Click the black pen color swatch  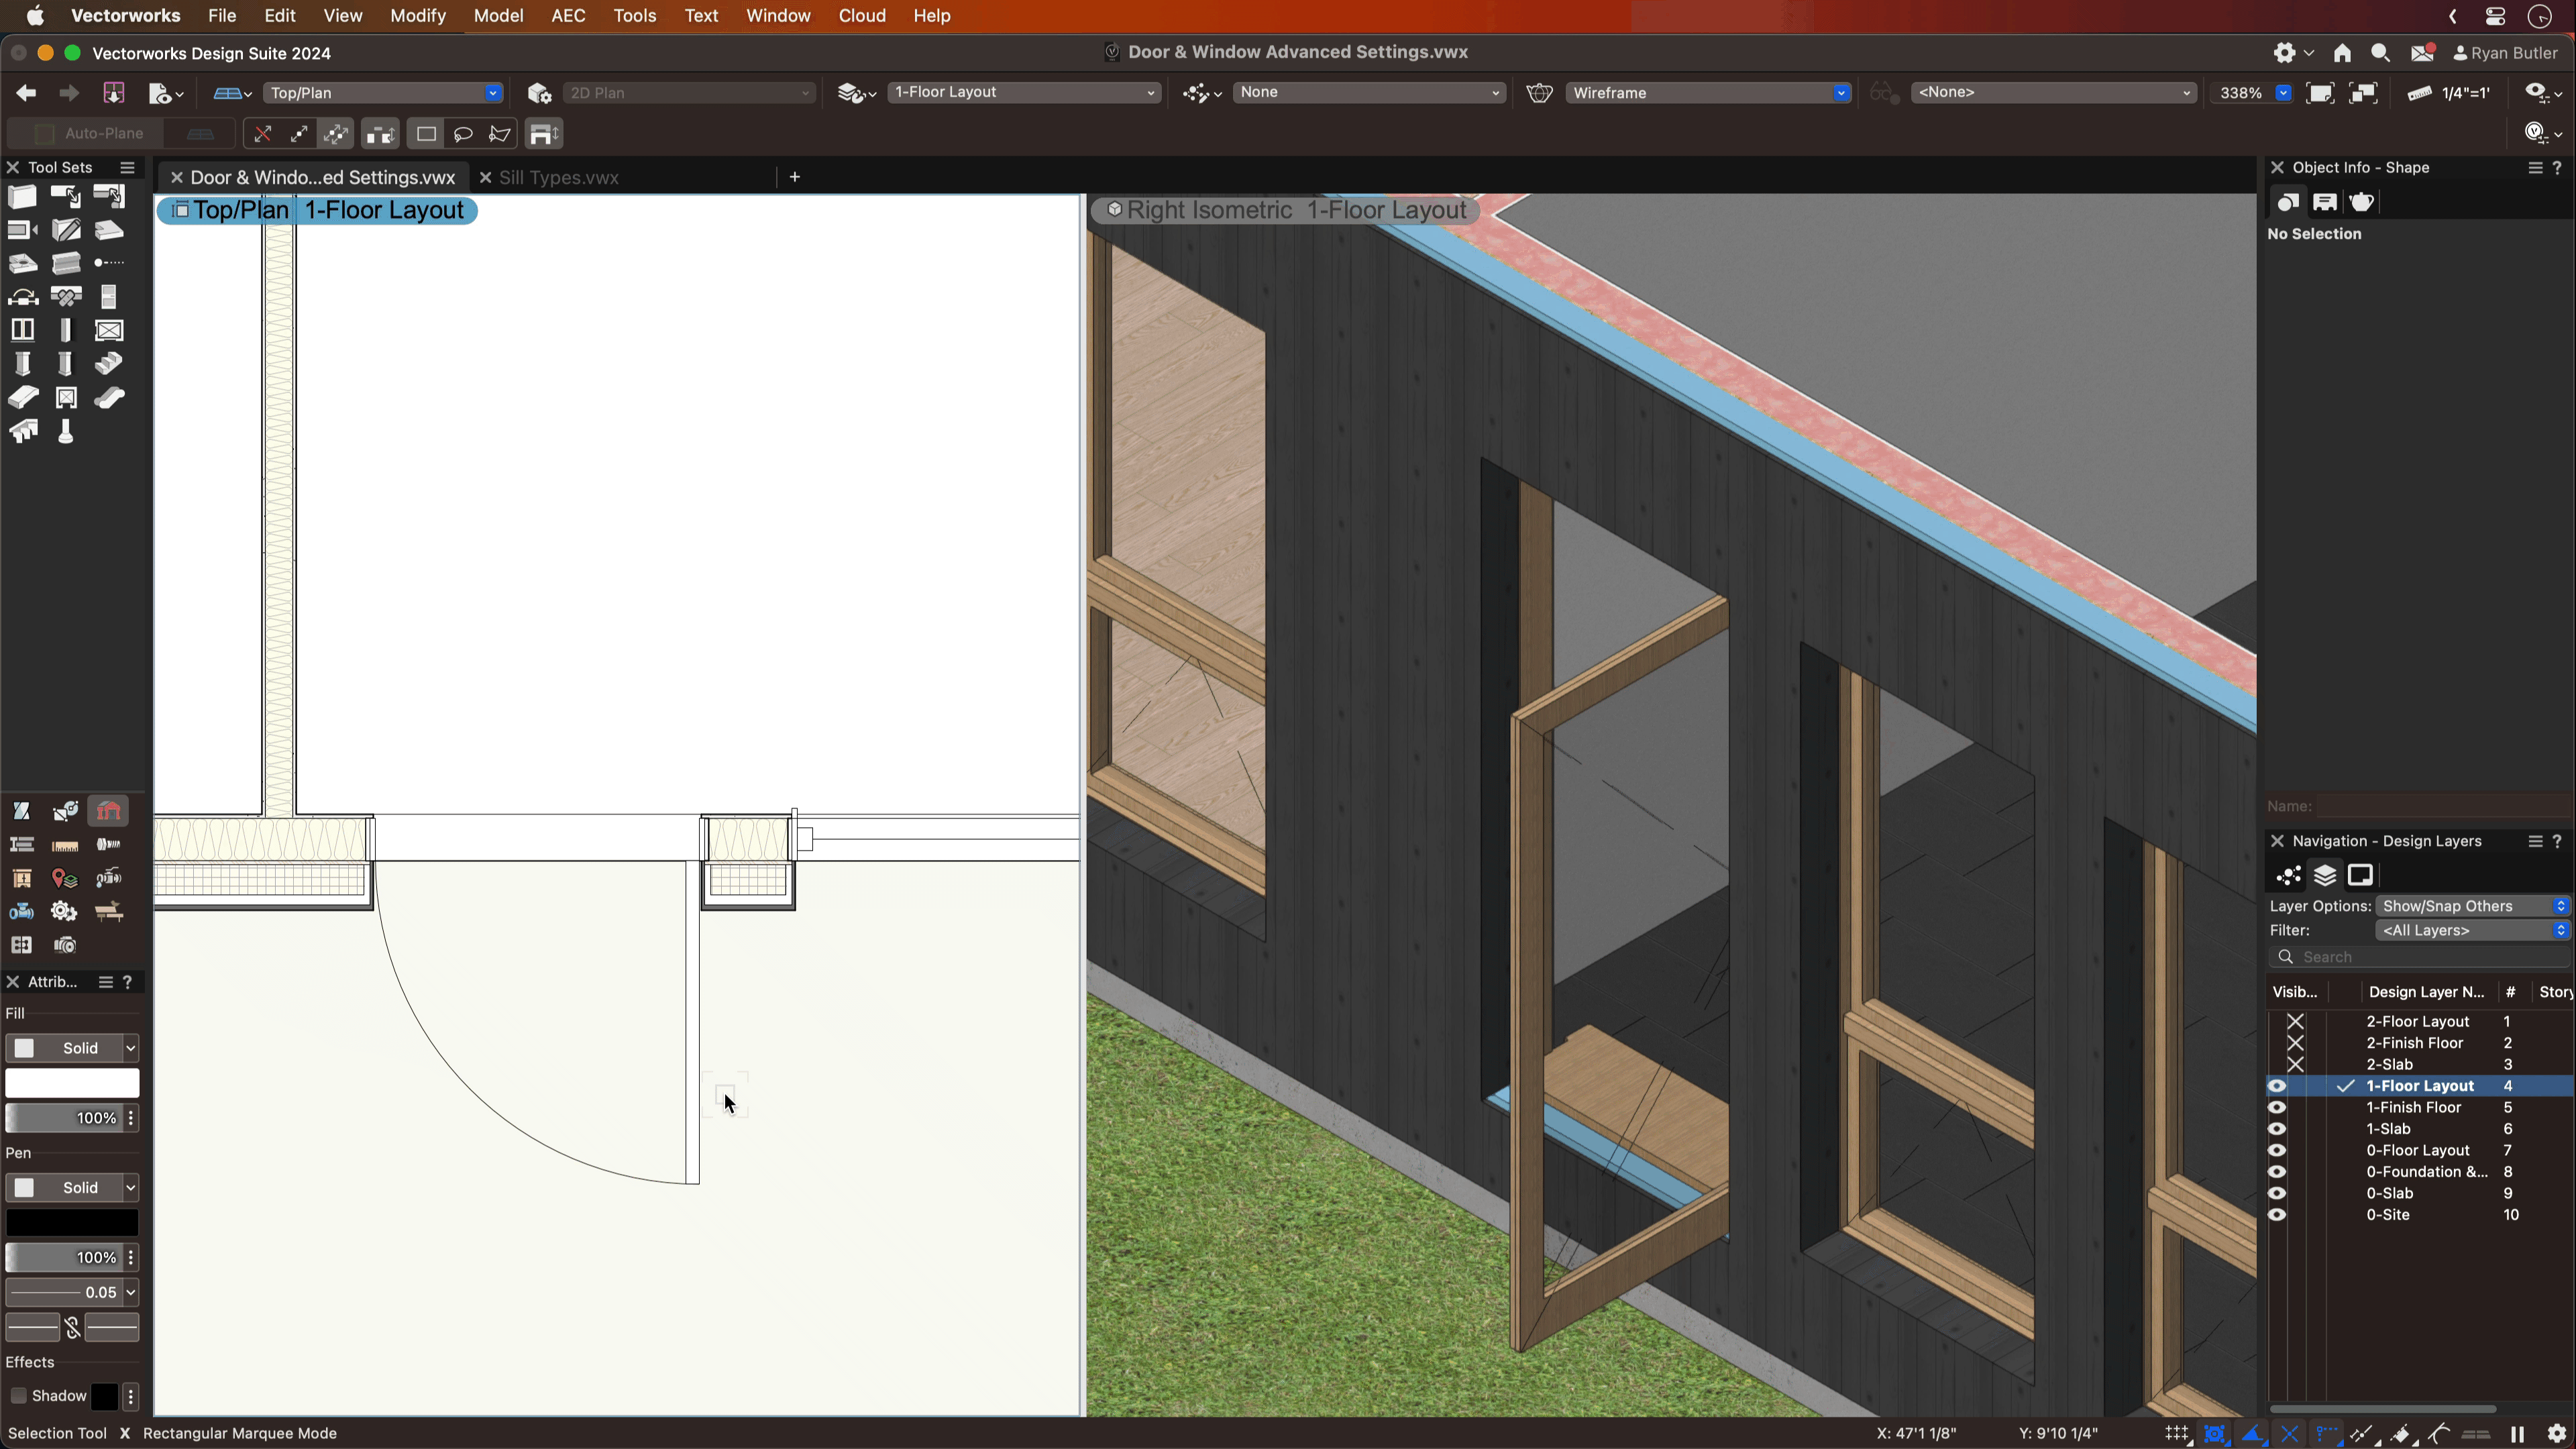[x=72, y=1222]
